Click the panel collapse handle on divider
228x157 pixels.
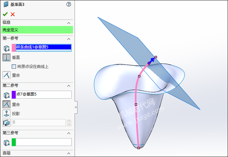coord(76,107)
